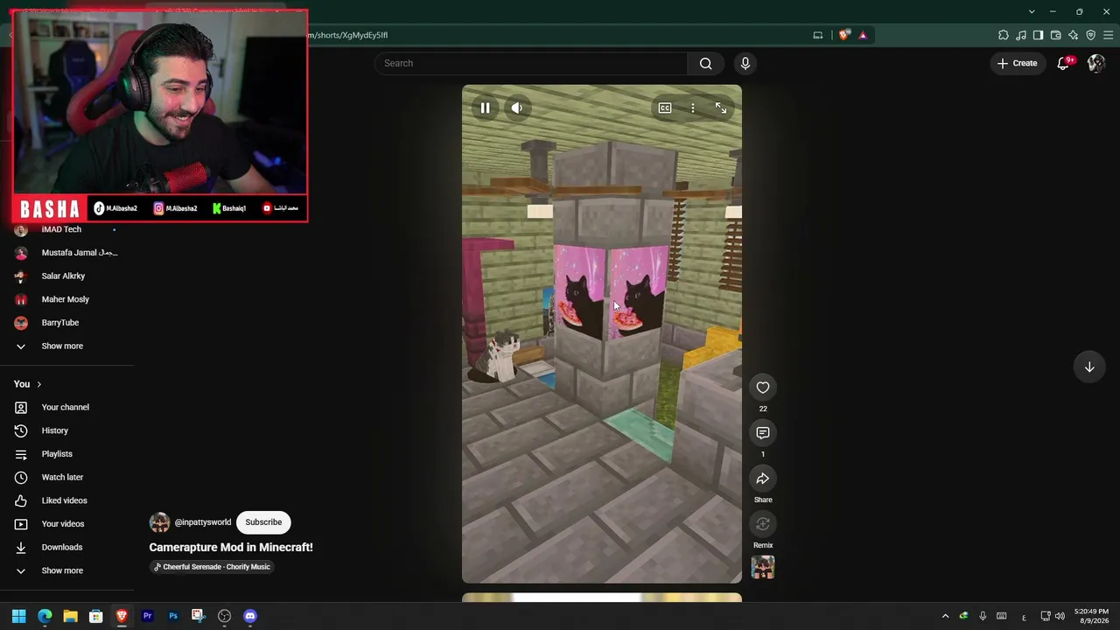Like the Short with the heart icon
The width and height of the screenshot is (1120, 630).
point(763,388)
